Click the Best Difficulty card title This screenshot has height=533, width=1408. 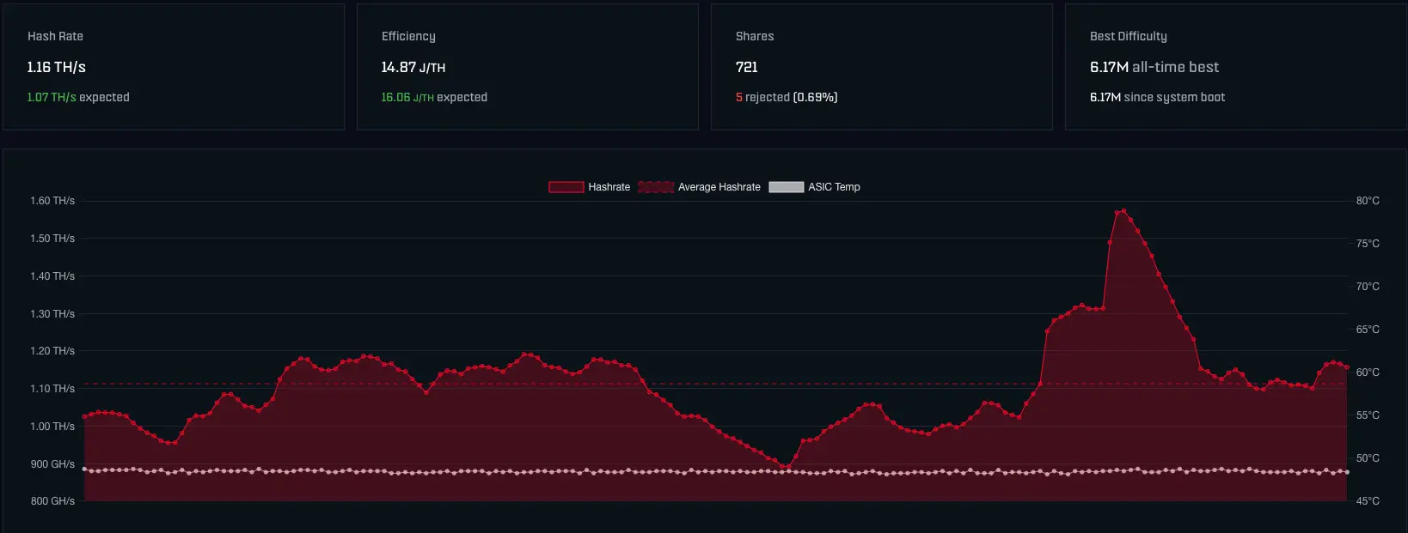[x=1129, y=36]
